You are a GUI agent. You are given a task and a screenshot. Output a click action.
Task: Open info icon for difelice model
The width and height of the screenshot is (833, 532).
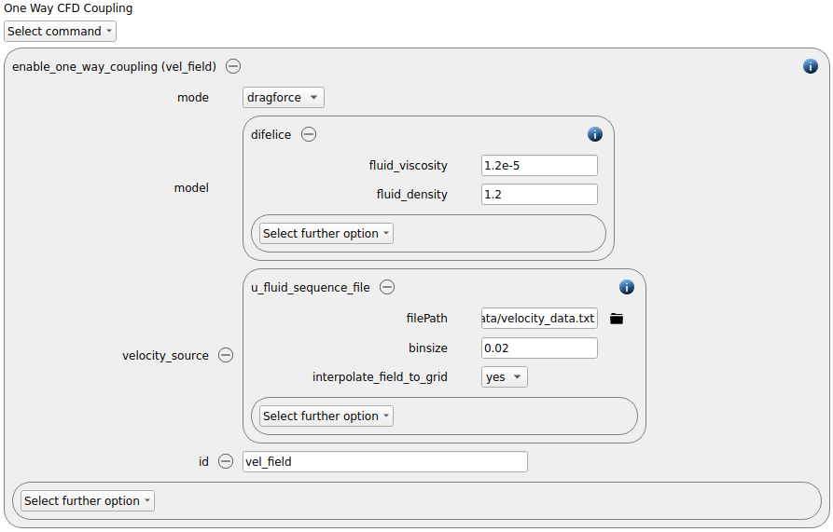click(x=595, y=134)
